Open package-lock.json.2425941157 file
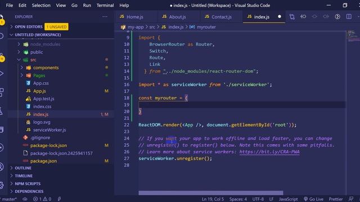 coord(61,153)
